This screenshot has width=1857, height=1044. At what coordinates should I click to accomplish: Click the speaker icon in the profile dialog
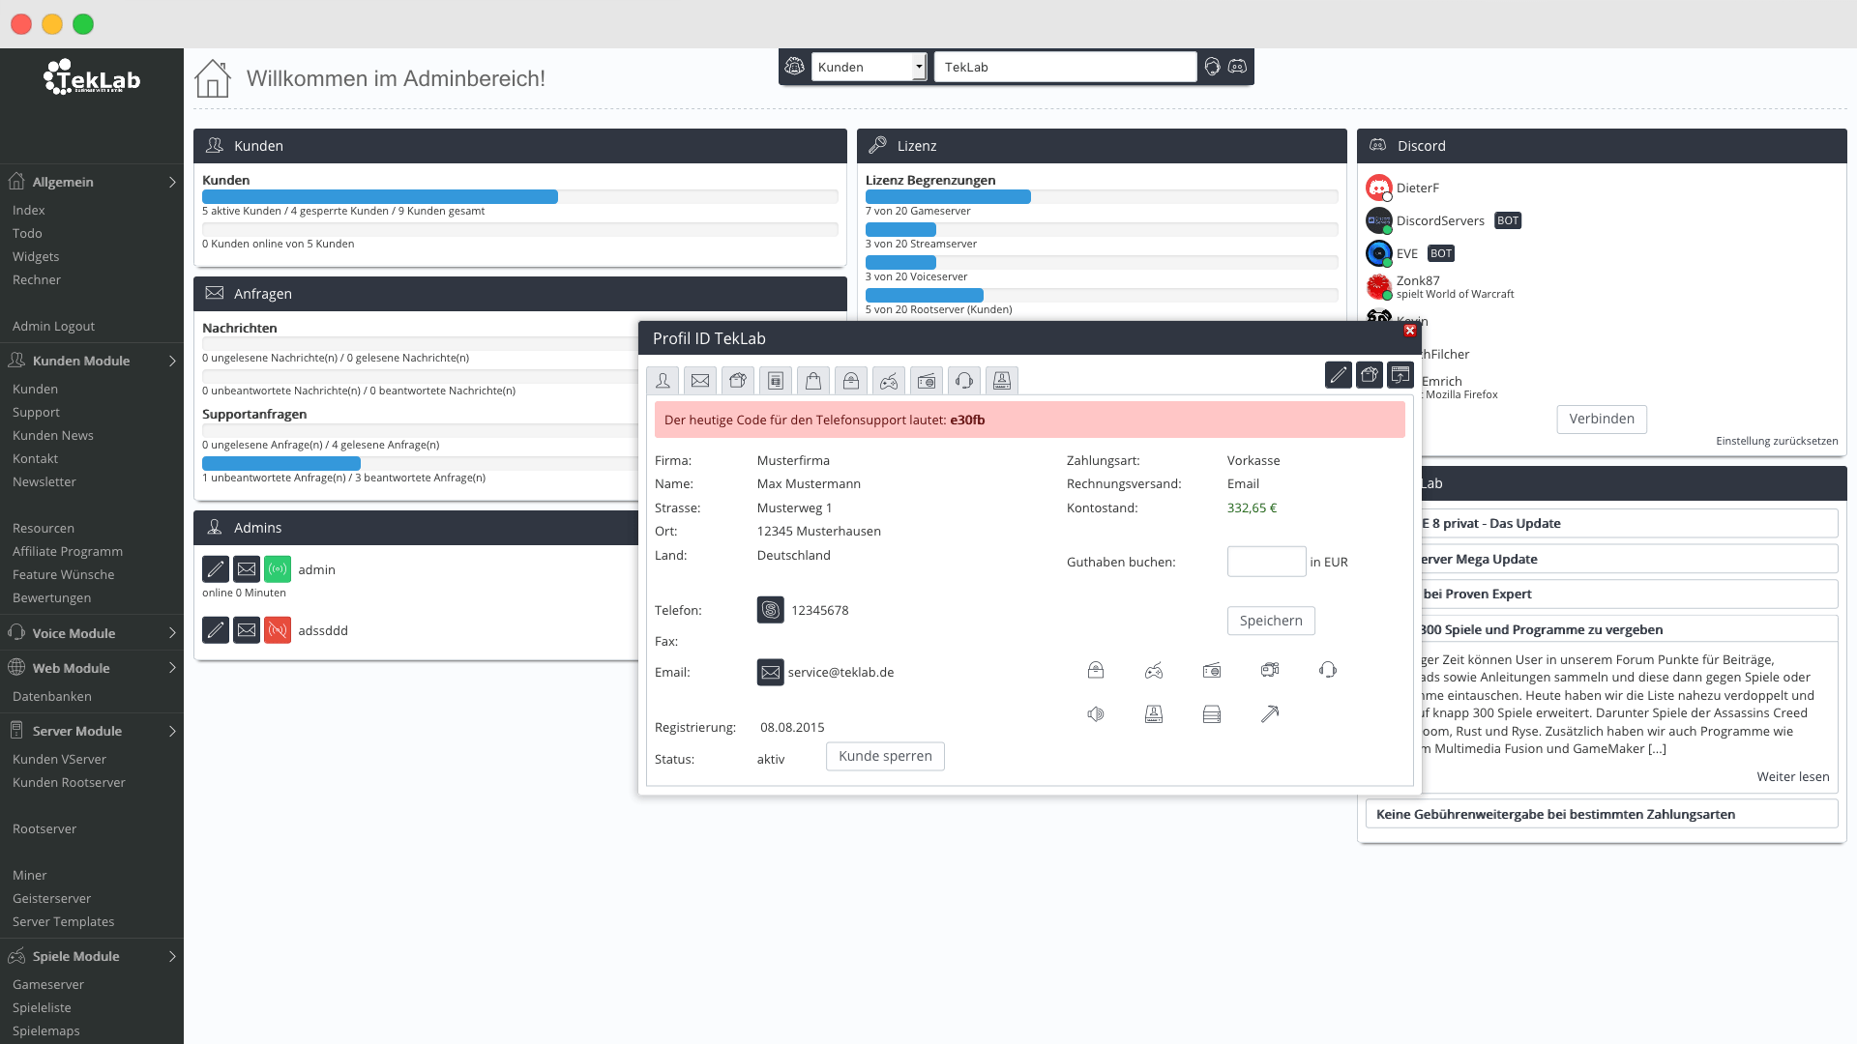click(x=1096, y=714)
